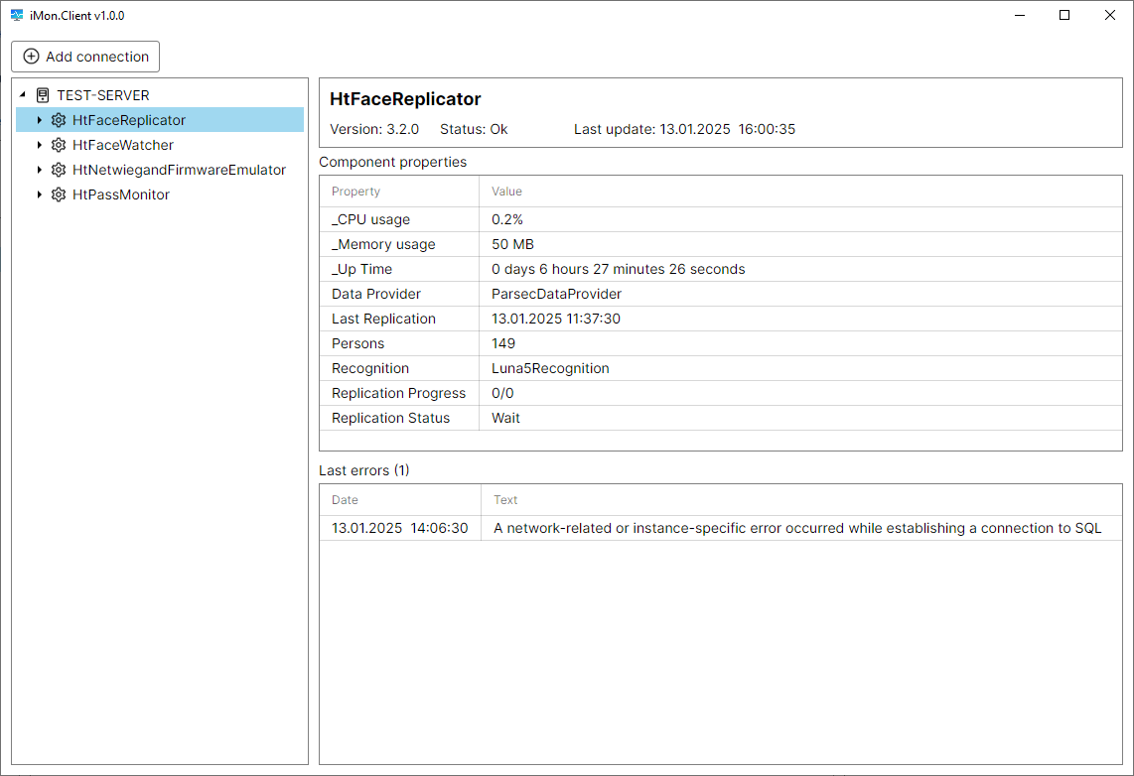The image size is (1134, 776).
Task: Select HtFaceWatcher in the component tree
Action: point(123,145)
